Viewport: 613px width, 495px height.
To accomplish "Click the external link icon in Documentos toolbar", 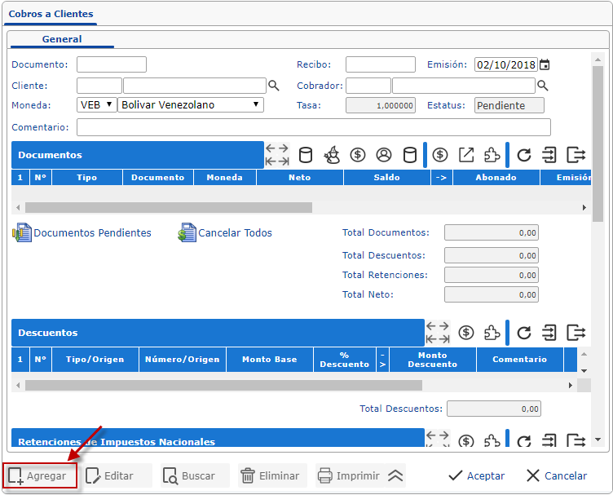I will 466,155.
